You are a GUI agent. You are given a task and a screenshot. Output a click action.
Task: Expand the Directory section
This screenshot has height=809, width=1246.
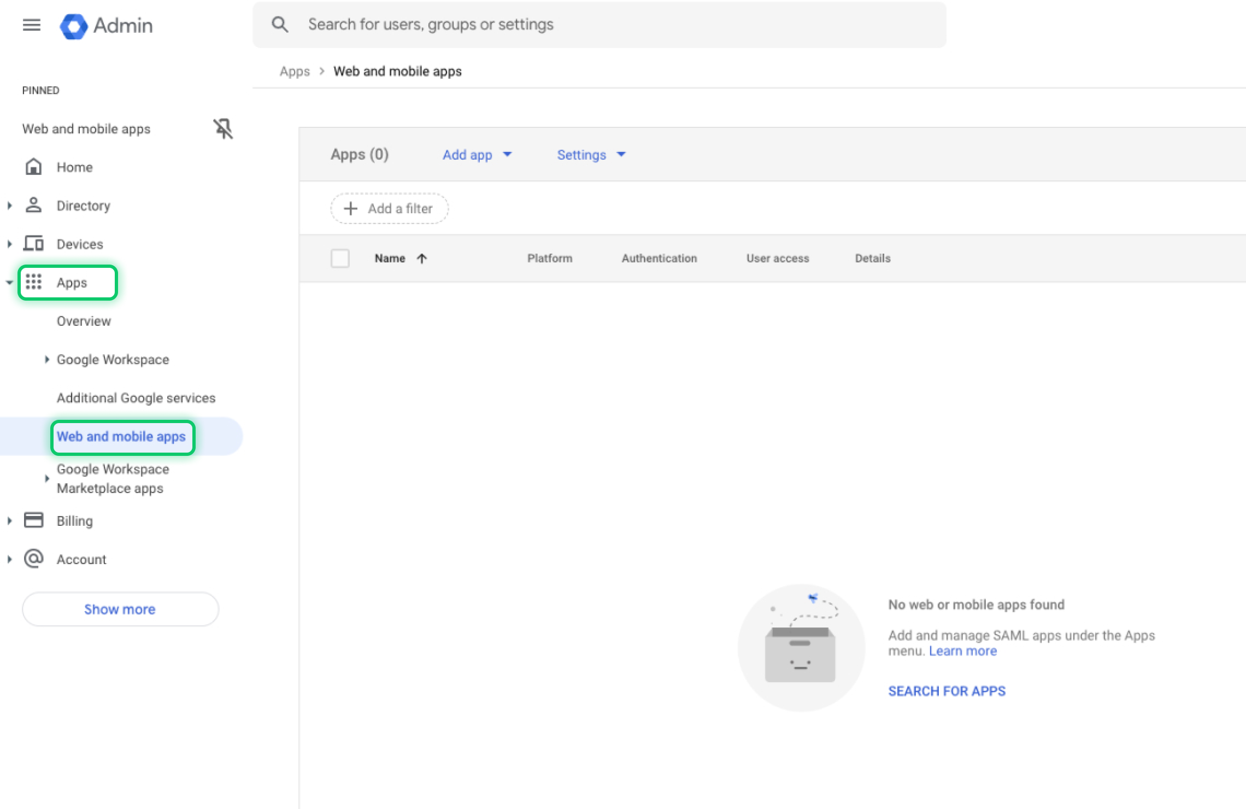(9, 206)
